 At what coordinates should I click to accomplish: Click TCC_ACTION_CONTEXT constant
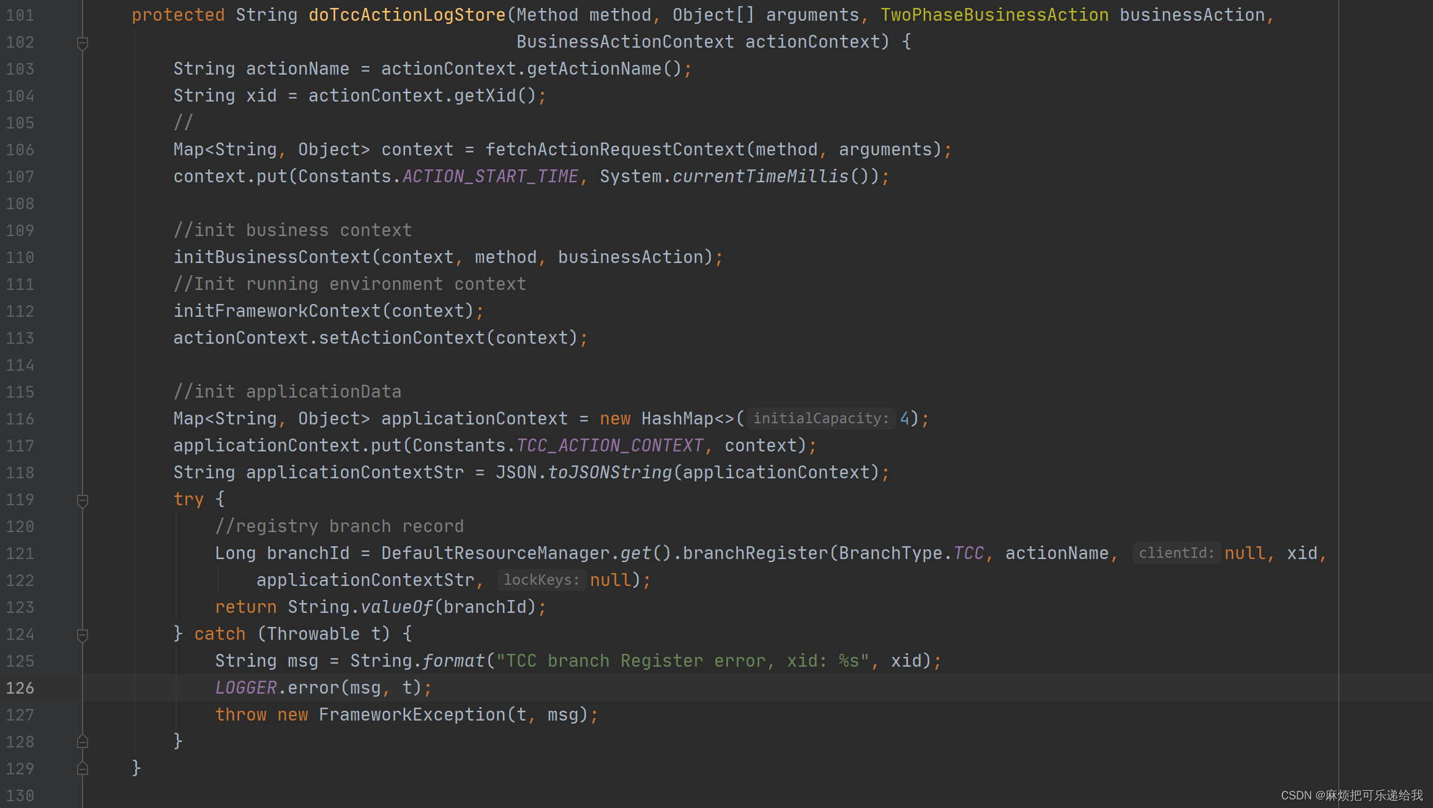[x=610, y=446]
